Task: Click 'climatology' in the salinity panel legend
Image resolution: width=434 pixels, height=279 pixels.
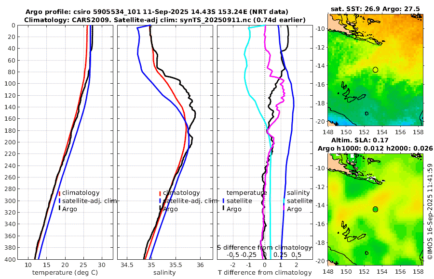Action: pyautogui.click(x=181, y=193)
